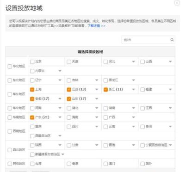
Task: Tick the 重庆 checkbox
Action: pos(32,127)
